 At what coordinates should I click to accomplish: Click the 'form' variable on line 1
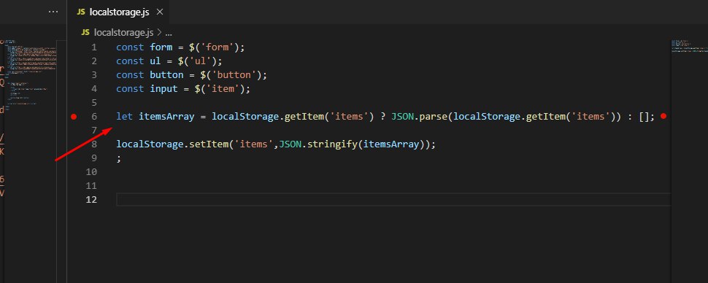pos(161,47)
